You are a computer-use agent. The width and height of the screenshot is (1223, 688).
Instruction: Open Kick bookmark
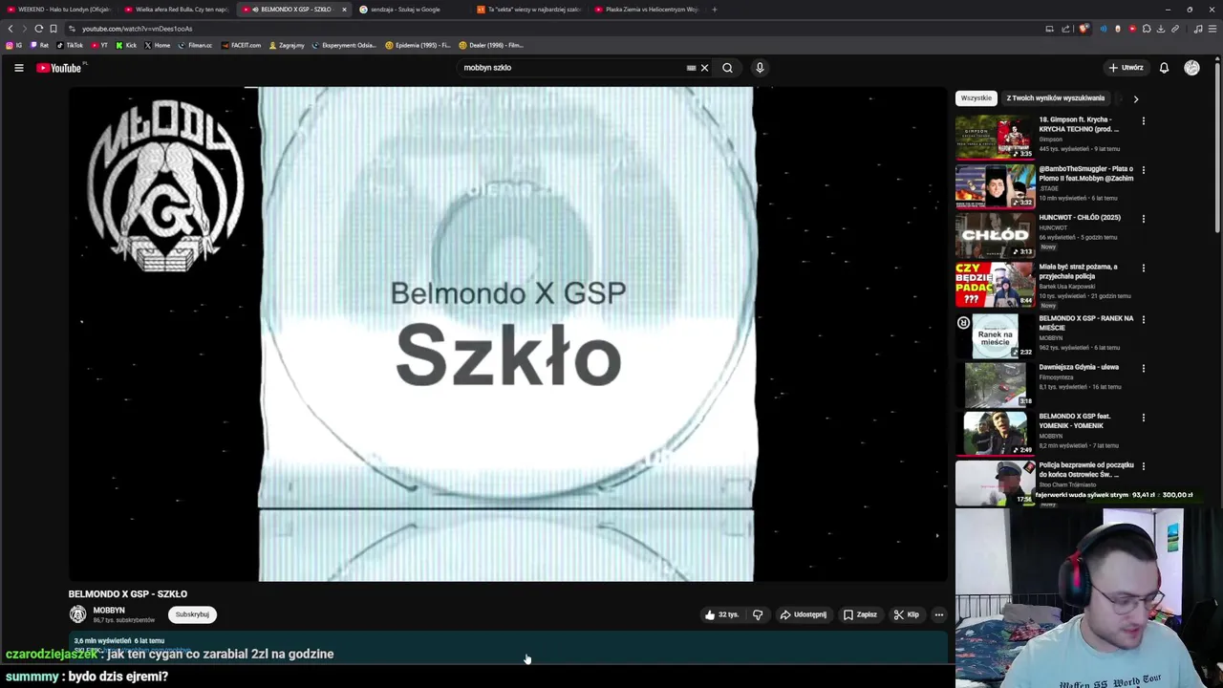[x=126, y=45]
